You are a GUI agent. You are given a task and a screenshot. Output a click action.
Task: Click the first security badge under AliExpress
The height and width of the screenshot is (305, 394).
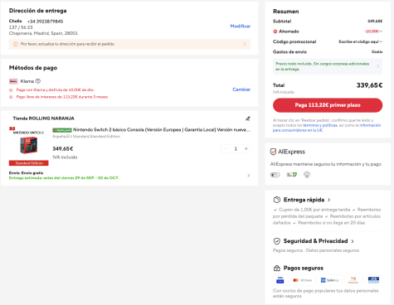[x=275, y=175]
